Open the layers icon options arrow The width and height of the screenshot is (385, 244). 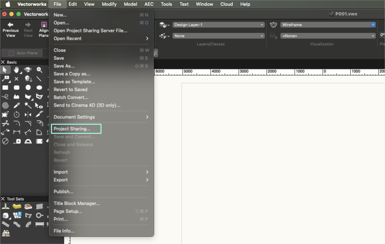(169, 25)
